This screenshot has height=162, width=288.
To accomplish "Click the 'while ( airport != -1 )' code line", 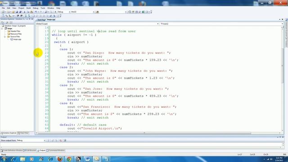I will [x=74, y=35].
